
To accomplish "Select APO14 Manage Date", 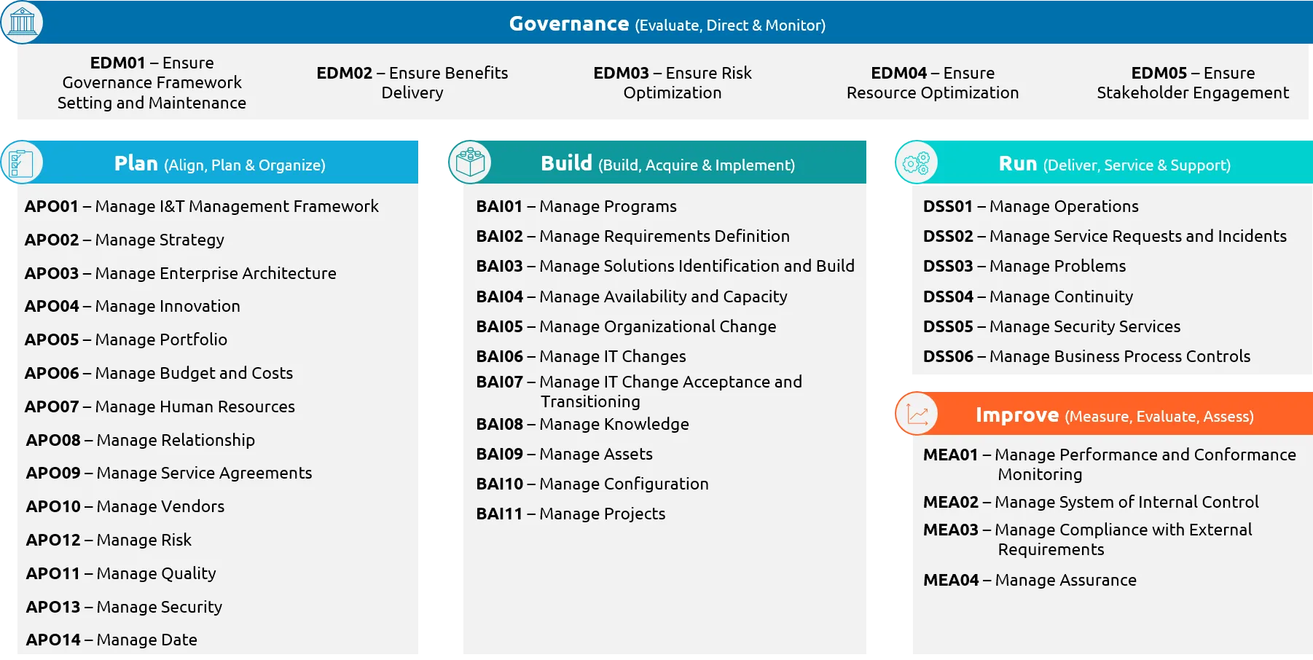I will tap(111, 640).
